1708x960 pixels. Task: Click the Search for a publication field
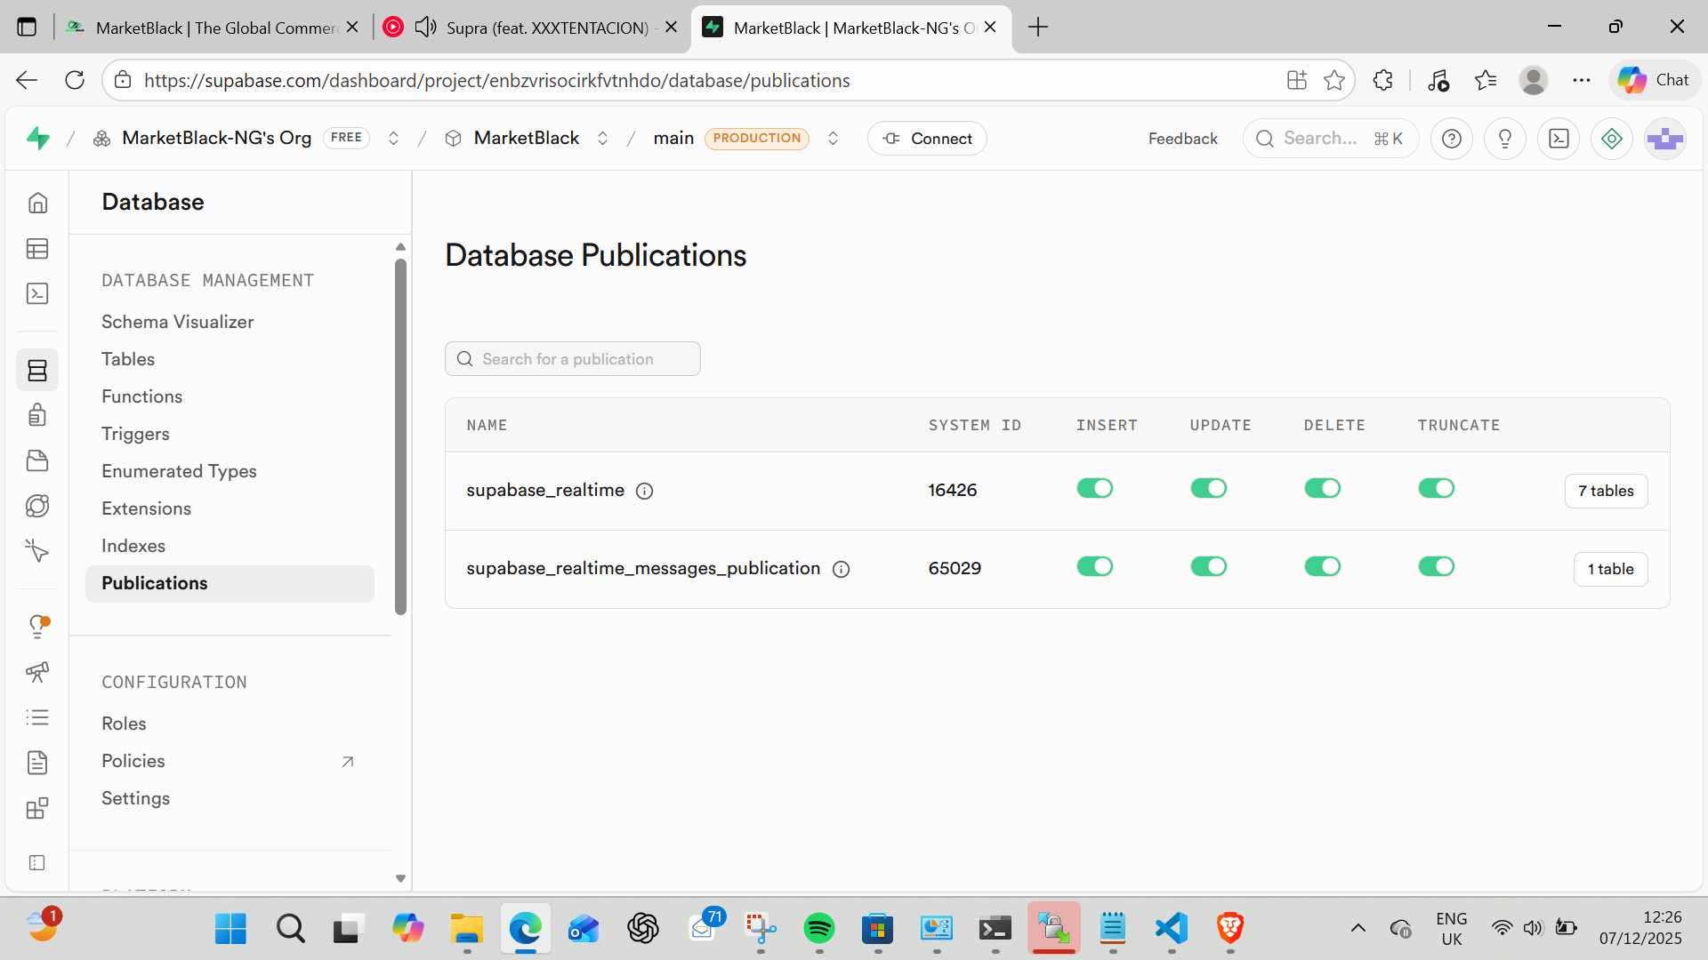[x=573, y=359]
